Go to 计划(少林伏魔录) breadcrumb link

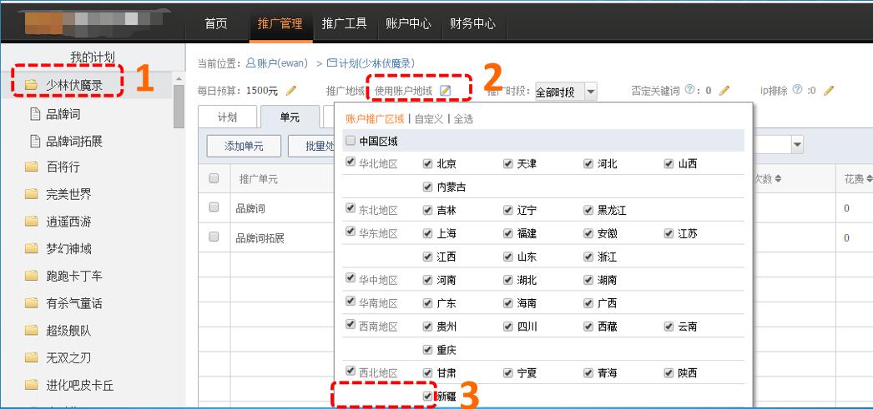(371, 63)
